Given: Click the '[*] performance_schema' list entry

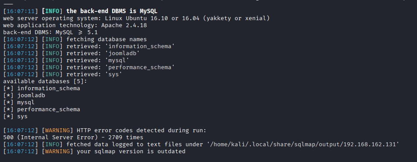Looking at the screenshot, I should coord(42,109).
